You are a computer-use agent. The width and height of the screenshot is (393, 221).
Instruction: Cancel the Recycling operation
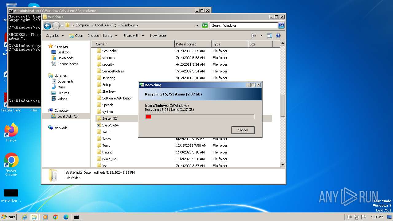point(243,130)
